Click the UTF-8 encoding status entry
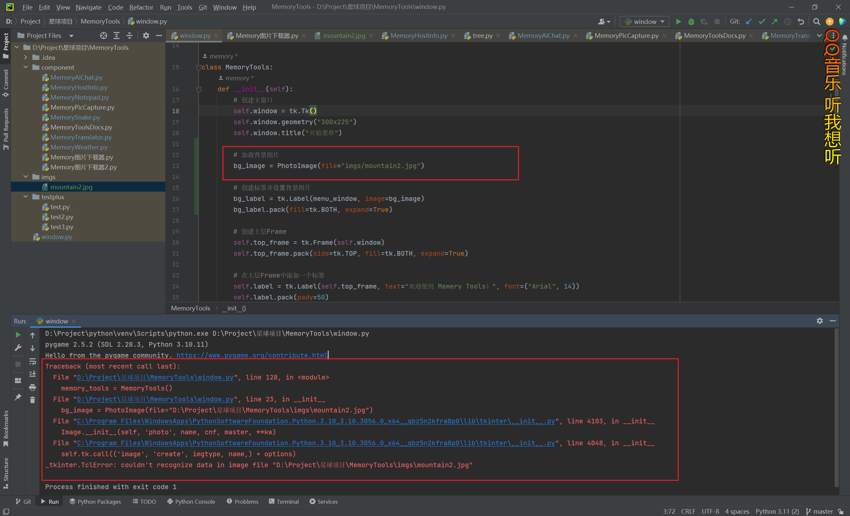 (710, 511)
